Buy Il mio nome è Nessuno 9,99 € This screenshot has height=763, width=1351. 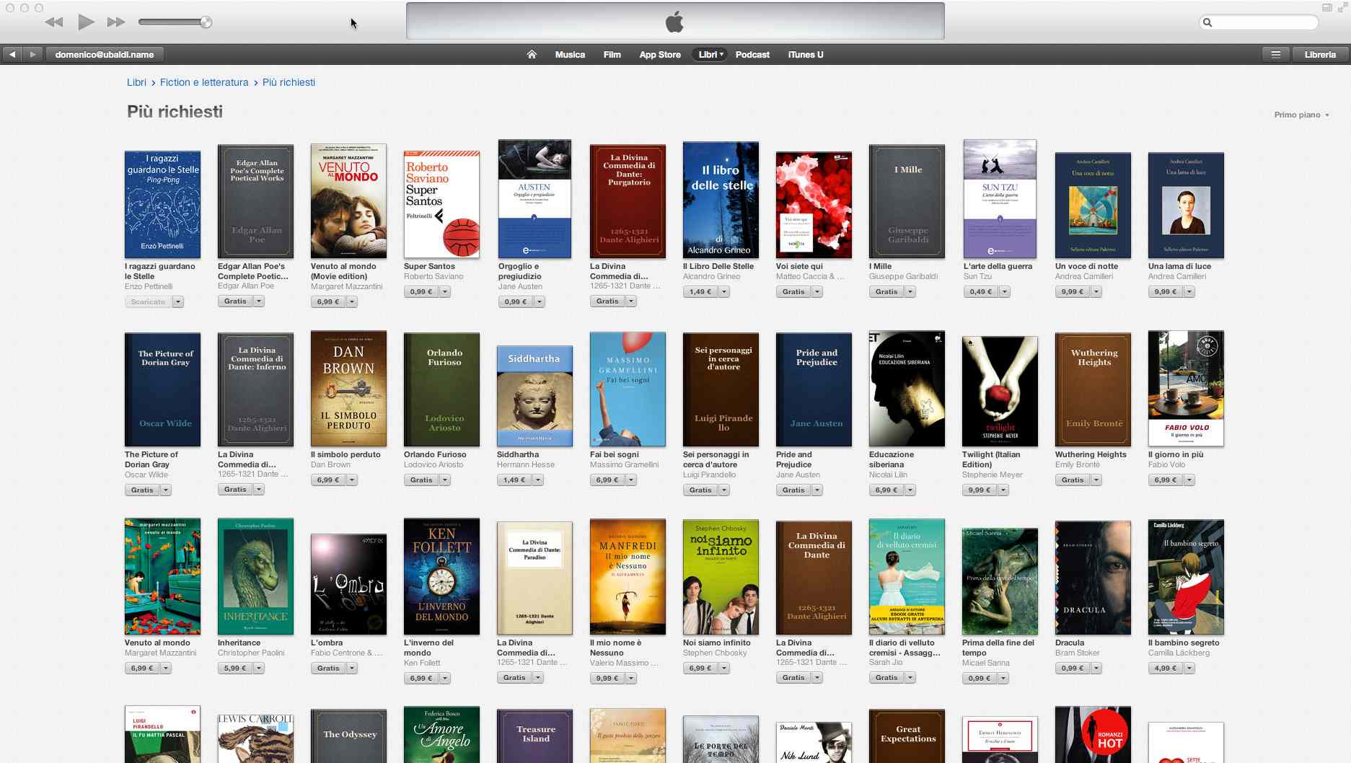[x=607, y=679]
